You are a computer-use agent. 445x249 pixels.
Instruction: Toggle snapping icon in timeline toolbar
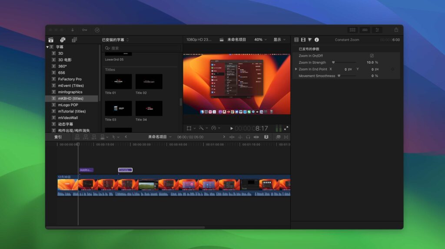click(256, 137)
